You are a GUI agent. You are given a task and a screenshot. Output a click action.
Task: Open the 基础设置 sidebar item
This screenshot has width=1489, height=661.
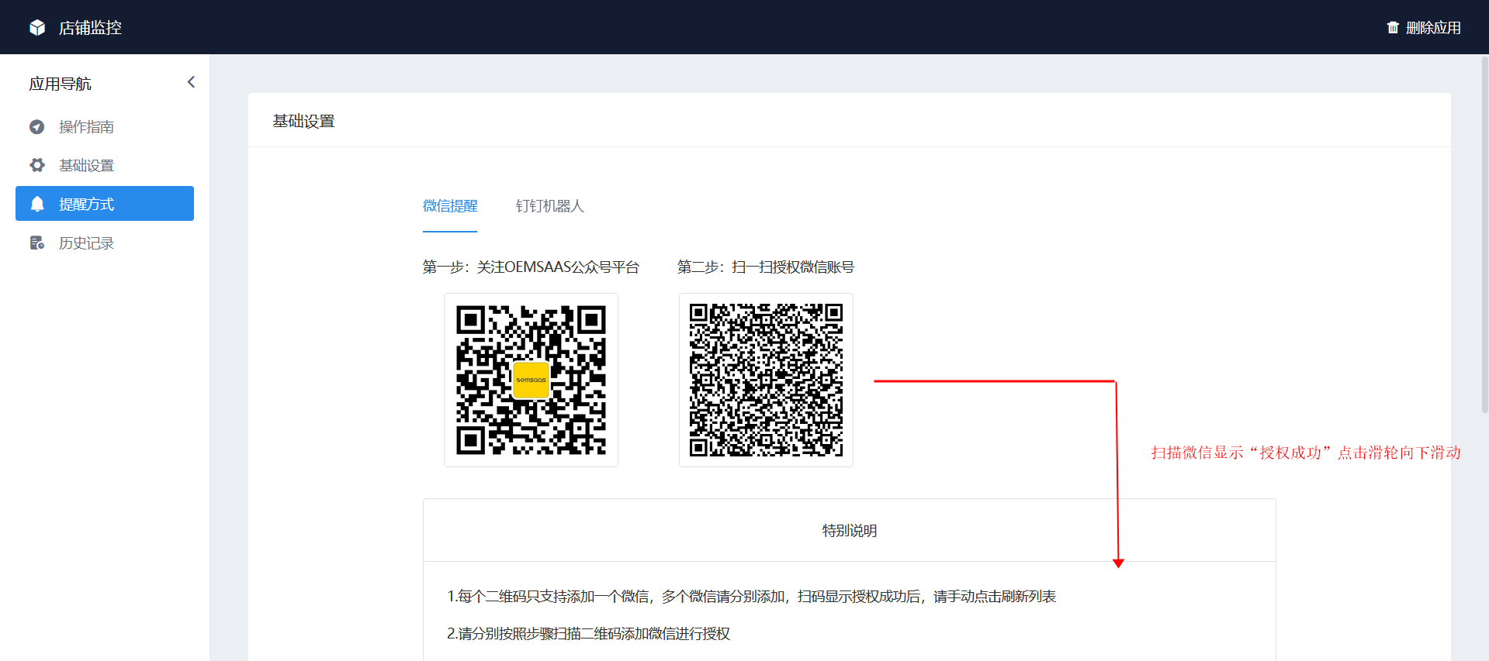[105, 165]
